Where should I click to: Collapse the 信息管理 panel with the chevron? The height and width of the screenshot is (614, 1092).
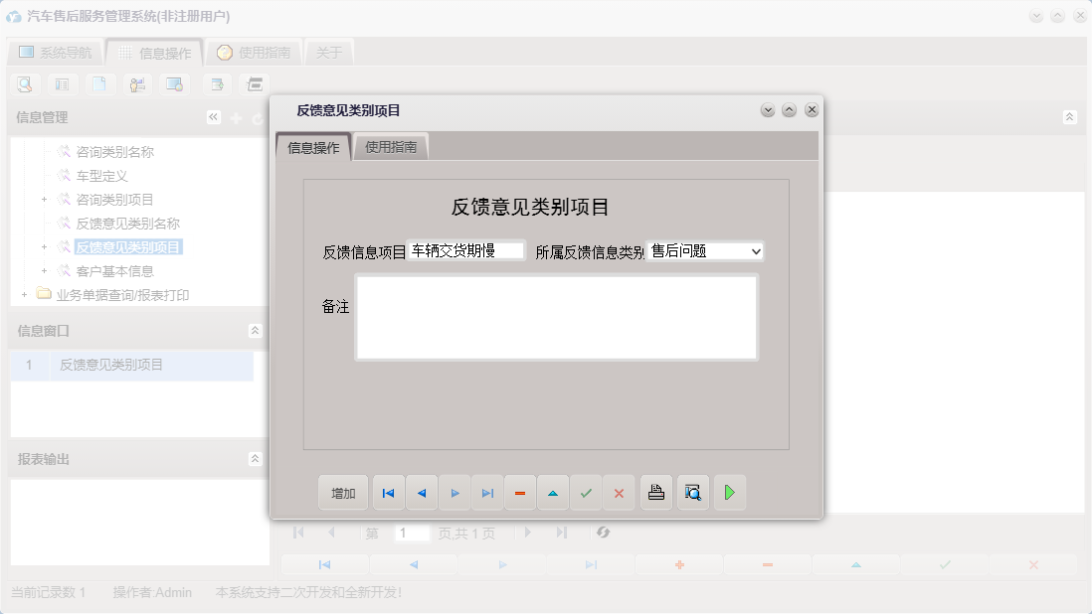coord(213,116)
